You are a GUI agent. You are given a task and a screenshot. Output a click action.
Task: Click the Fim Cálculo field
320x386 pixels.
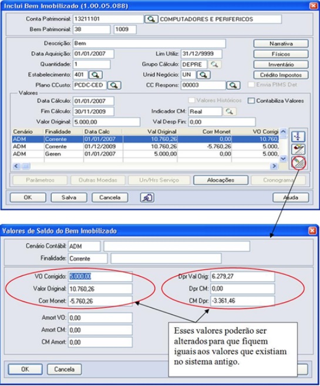click(93, 111)
